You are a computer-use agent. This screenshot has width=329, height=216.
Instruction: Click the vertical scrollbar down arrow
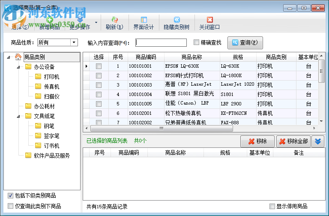click(x=321, y=121)
